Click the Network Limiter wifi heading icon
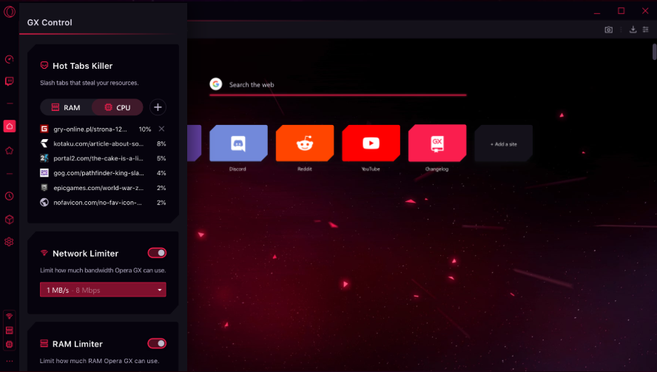 44,253
